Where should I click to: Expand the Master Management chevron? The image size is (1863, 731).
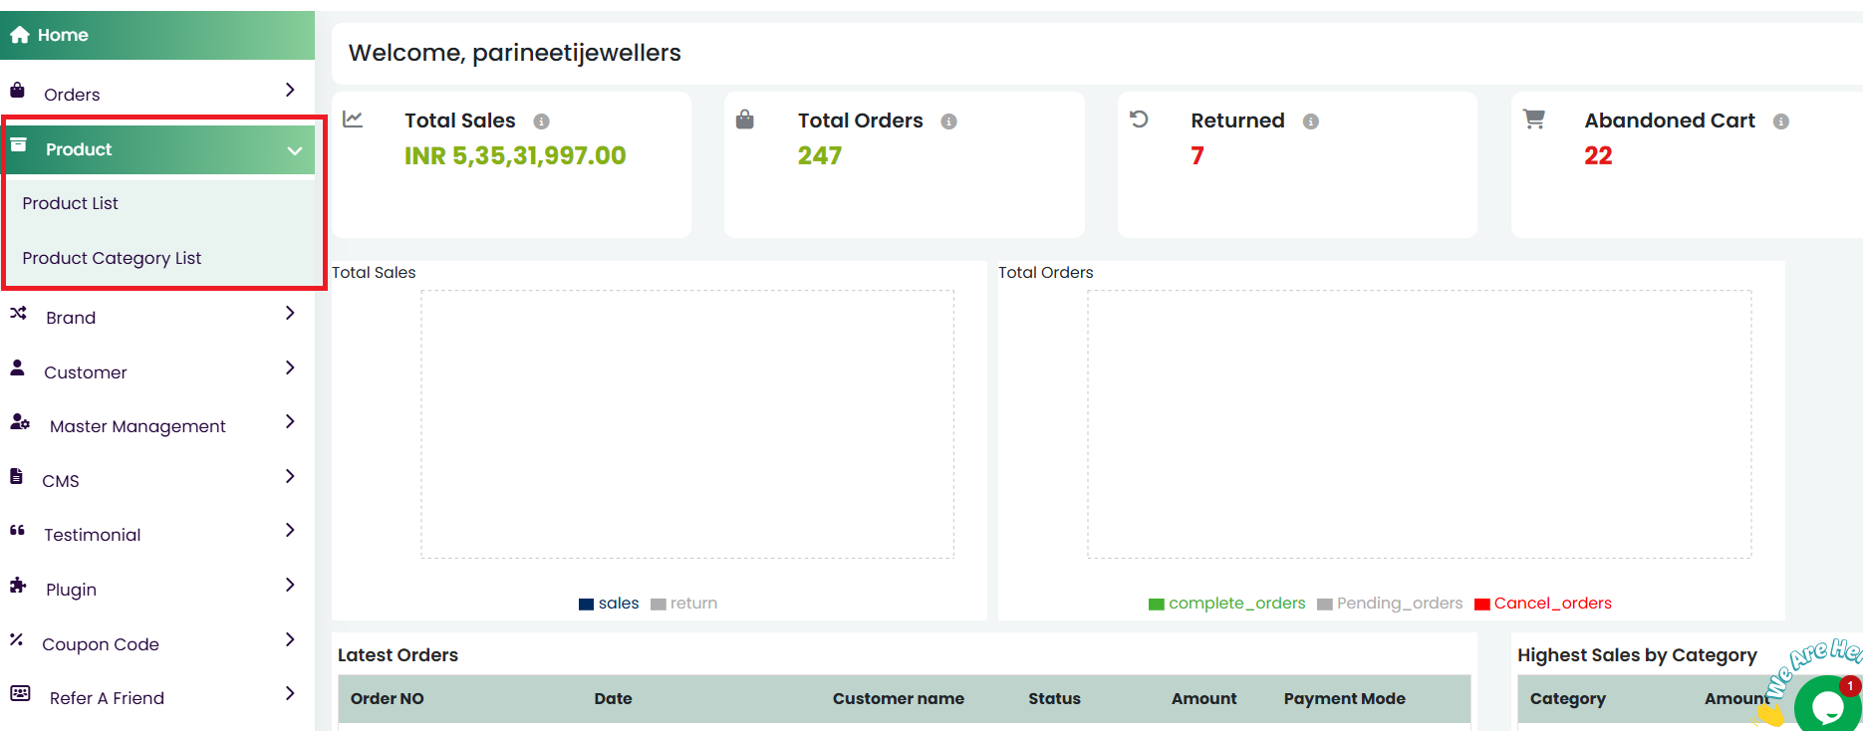[290, 421]
